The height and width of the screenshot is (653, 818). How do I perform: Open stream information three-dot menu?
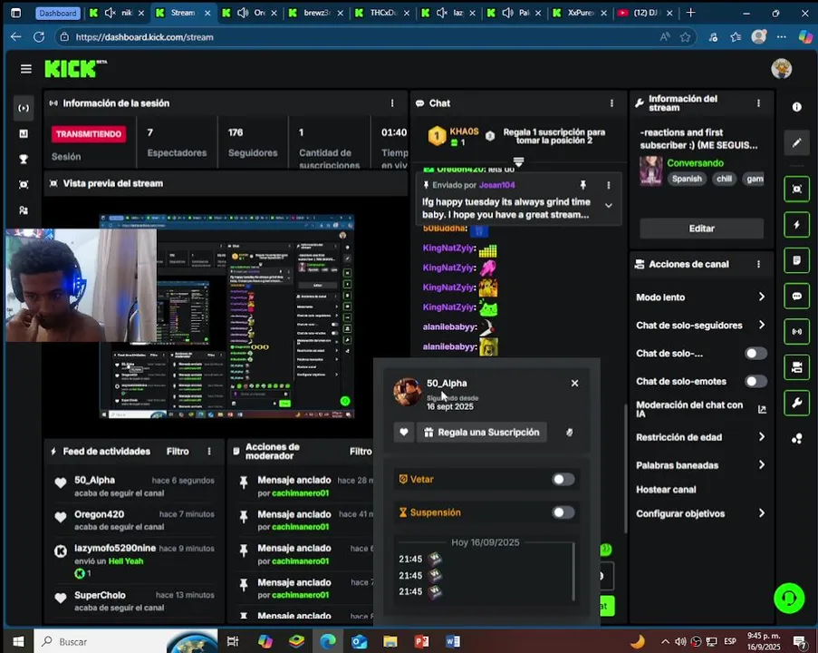[758, 103]
